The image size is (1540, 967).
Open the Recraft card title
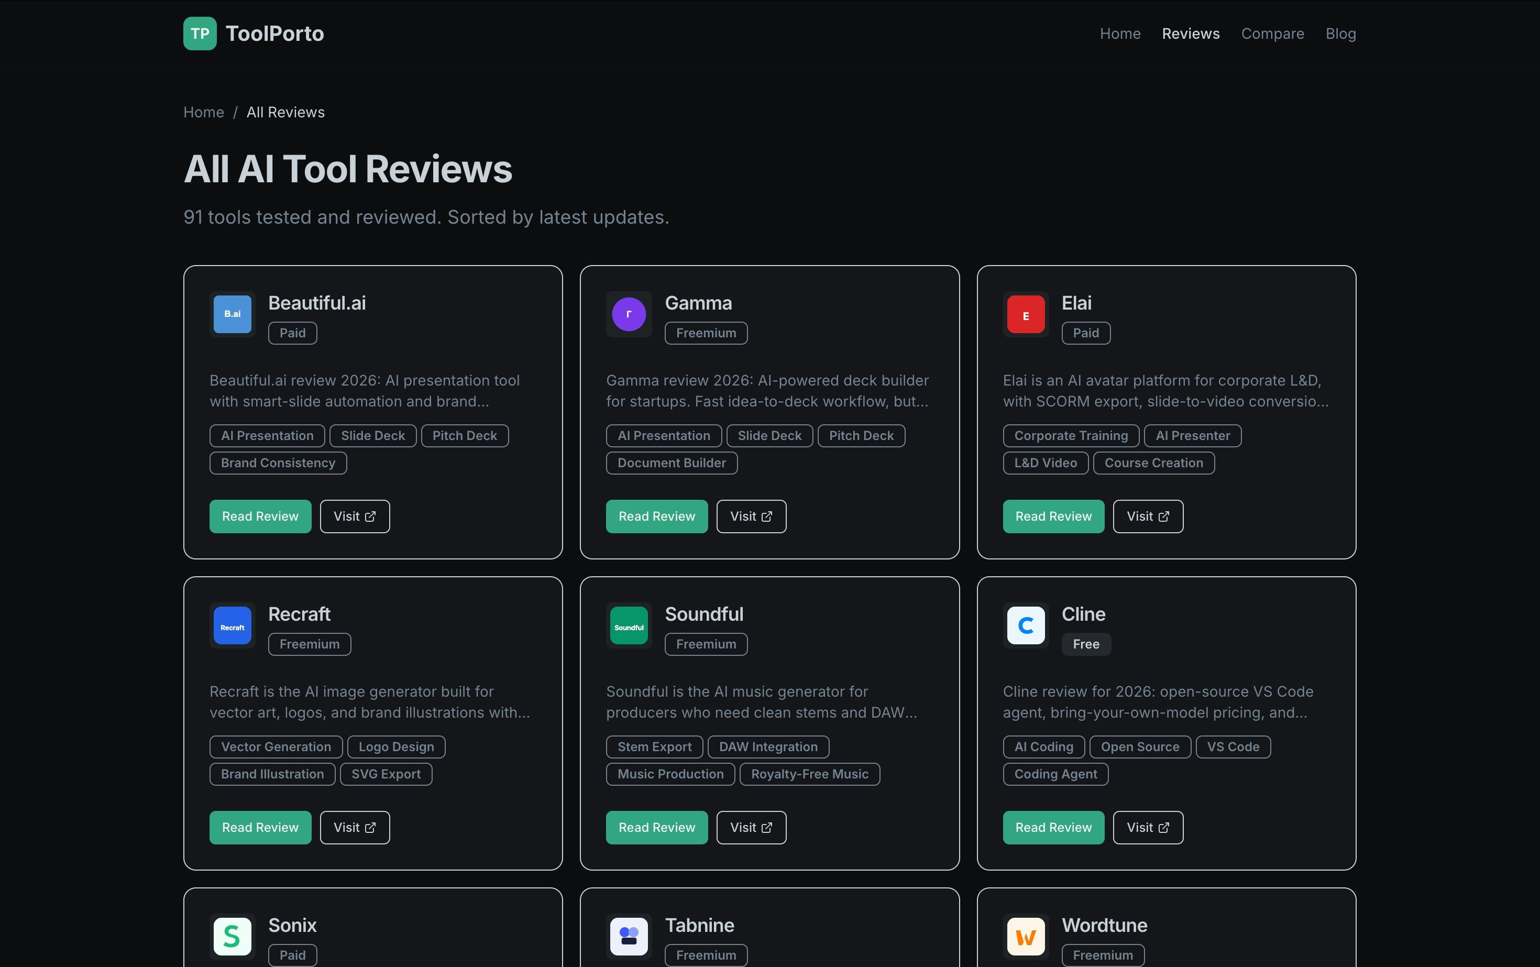[299, 614]
